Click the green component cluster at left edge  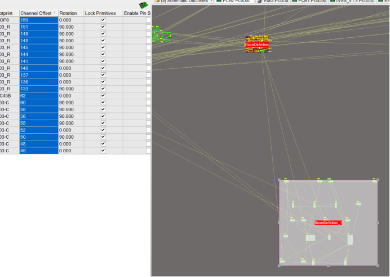coord(161,34)
